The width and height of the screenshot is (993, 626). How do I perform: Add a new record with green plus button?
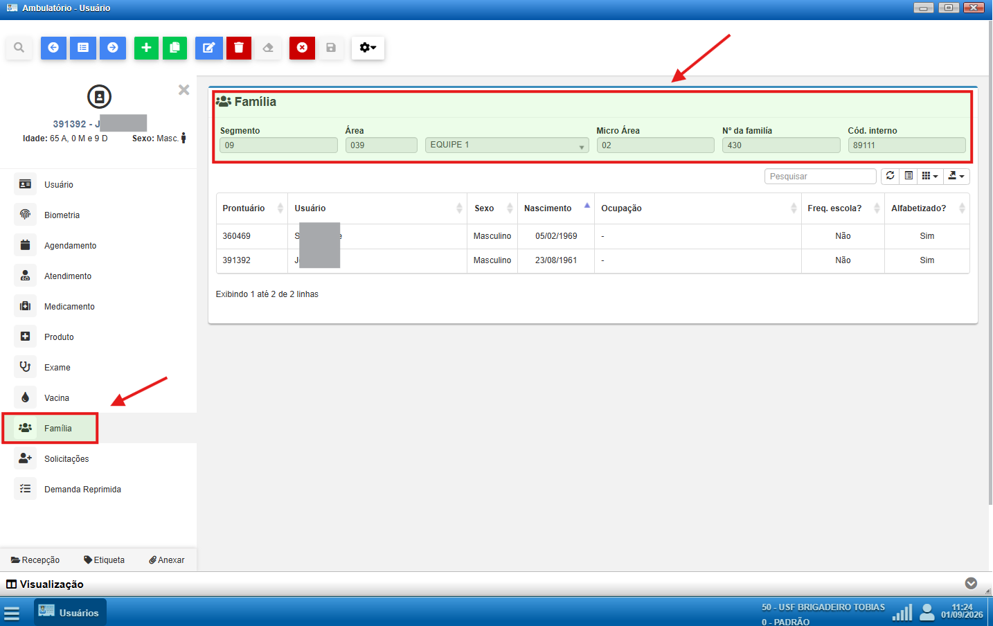[x=146, y=48]
